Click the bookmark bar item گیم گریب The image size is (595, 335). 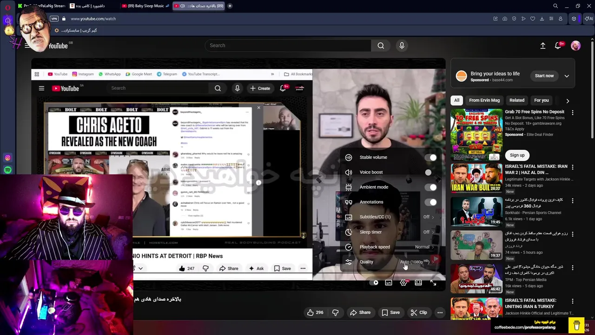click(x=76, y=30)
